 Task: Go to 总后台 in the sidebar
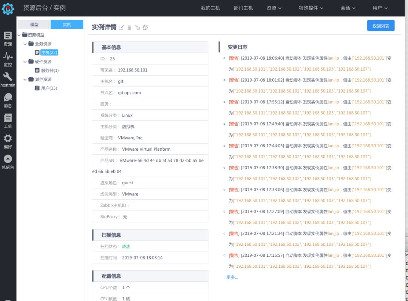point(8,162)
